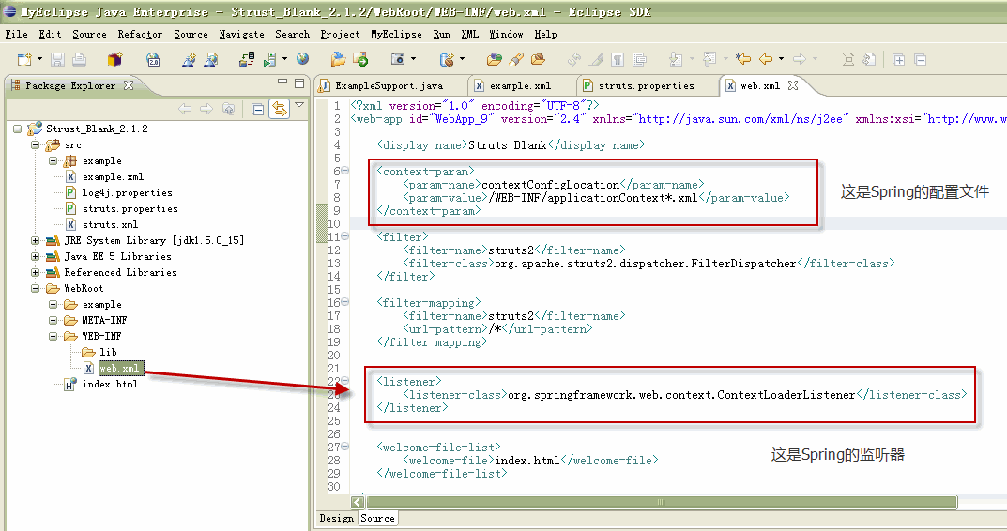Click the Back navigation yellow arrow
This screenshot has width=1007, height=531.
766,59
